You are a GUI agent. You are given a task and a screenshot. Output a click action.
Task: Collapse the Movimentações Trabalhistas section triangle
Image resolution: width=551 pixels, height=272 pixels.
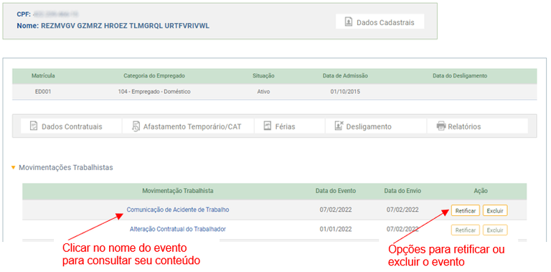click(14, 168)
